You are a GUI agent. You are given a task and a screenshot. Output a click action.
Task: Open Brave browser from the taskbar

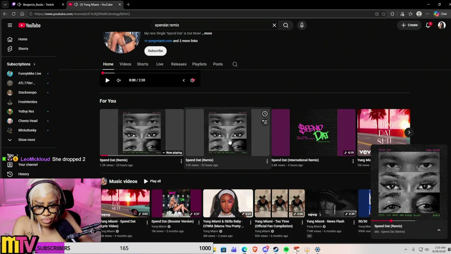tap(255, 250)
